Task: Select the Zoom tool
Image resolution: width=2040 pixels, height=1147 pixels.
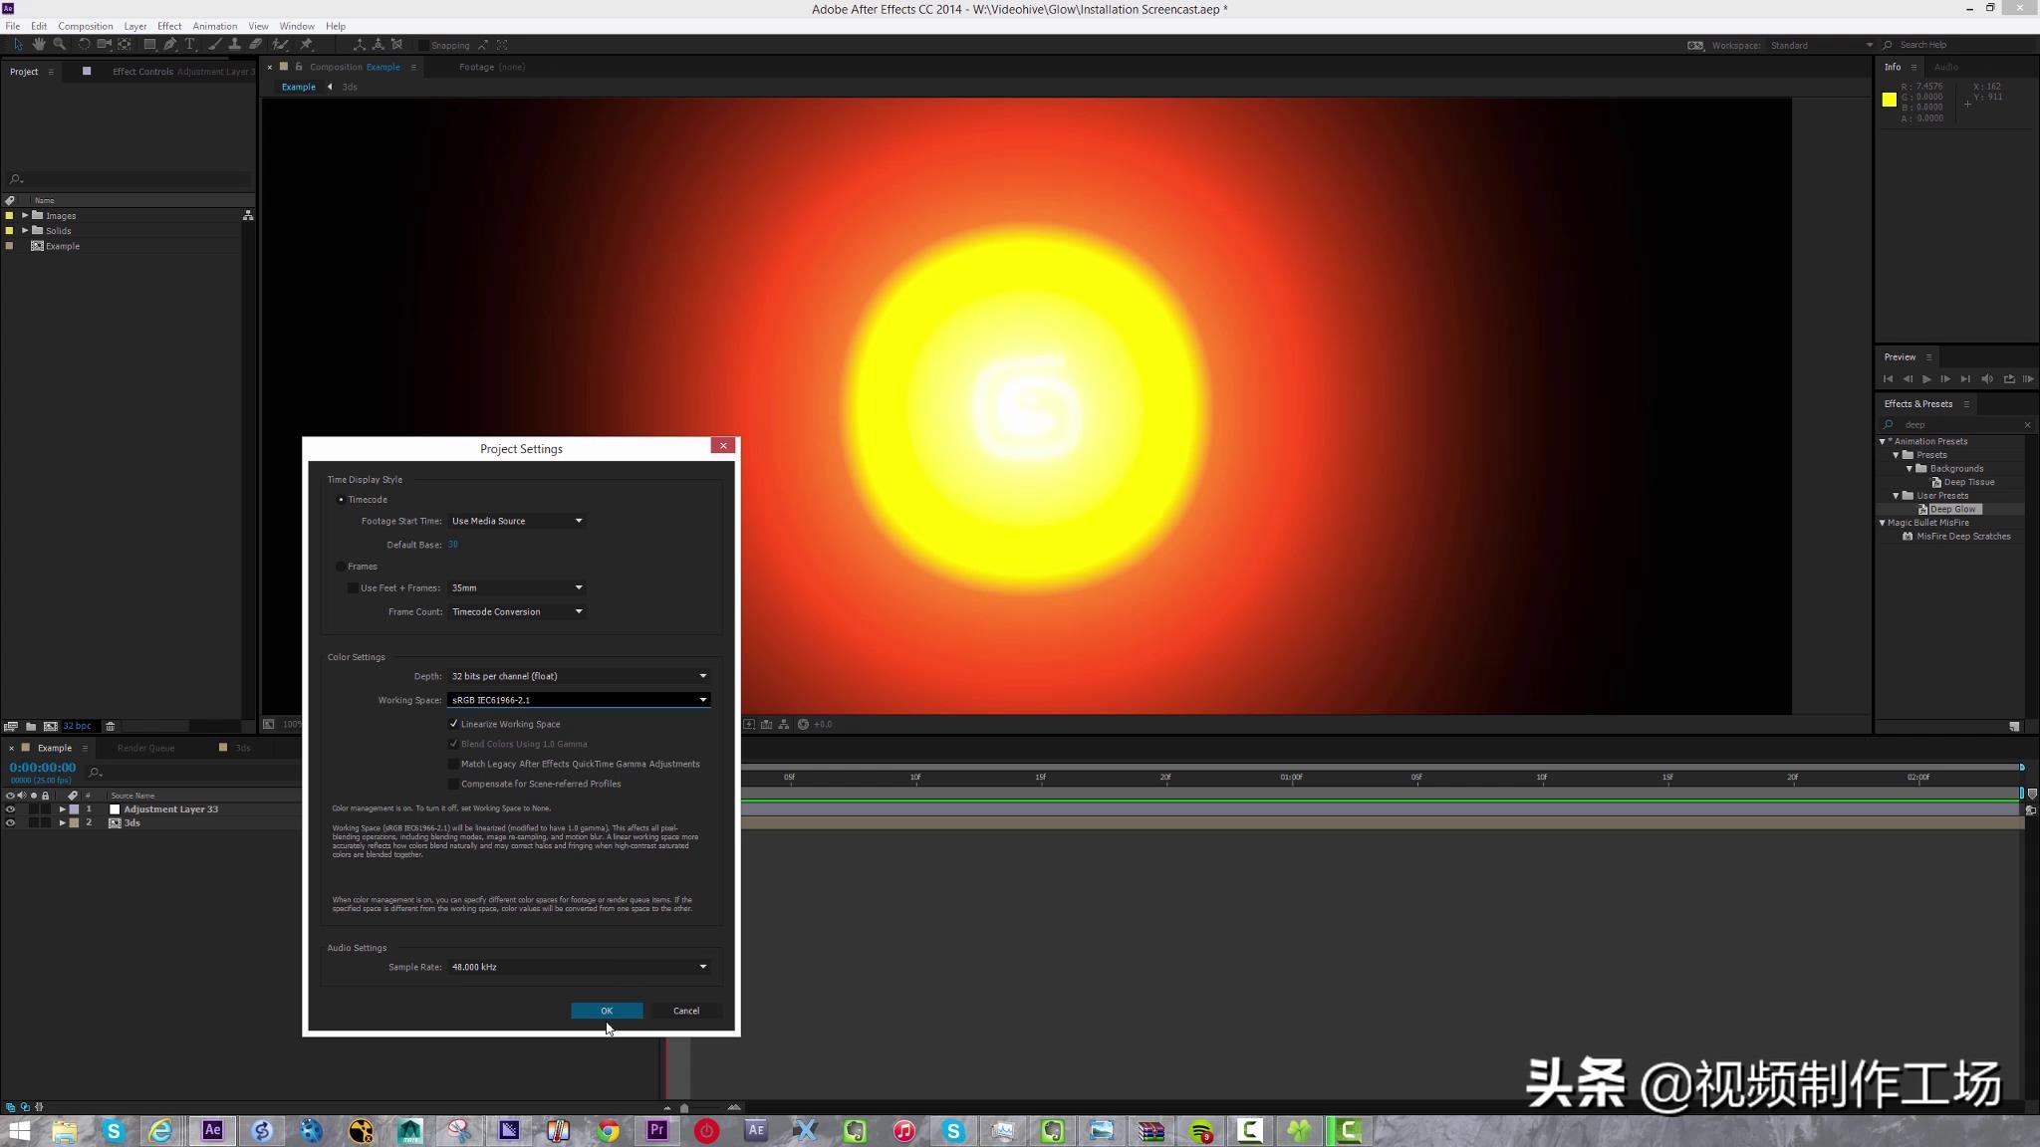Action: tap(59, 44)
